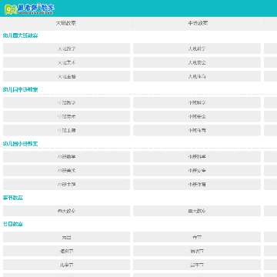
Task: Choose the 中班数学 category button
Action: tap(66, 102)
